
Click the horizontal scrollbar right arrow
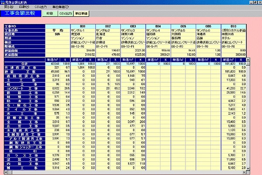(245, 172)
